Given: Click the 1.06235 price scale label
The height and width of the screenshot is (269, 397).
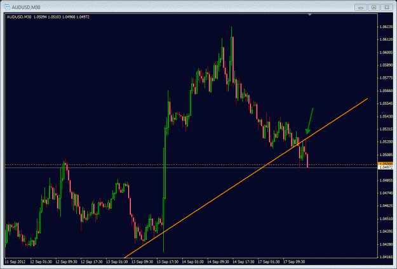Looking at the screenshot, I should coord(386,27).
